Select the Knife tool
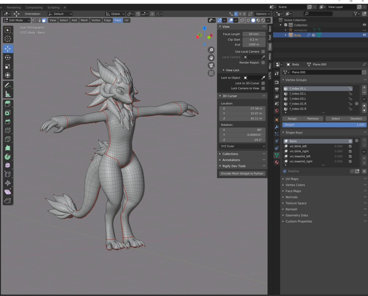The width and height of the screenshot is (368, 296). pyautogui.click(x=8, y=139)
